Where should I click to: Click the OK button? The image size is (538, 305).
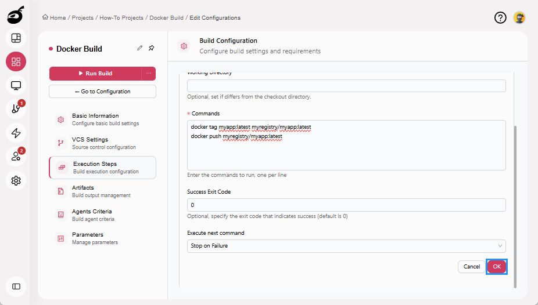point(497,267)
